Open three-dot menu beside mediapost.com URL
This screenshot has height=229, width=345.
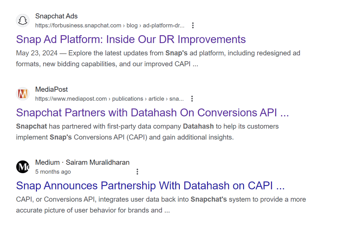(192, 99)
